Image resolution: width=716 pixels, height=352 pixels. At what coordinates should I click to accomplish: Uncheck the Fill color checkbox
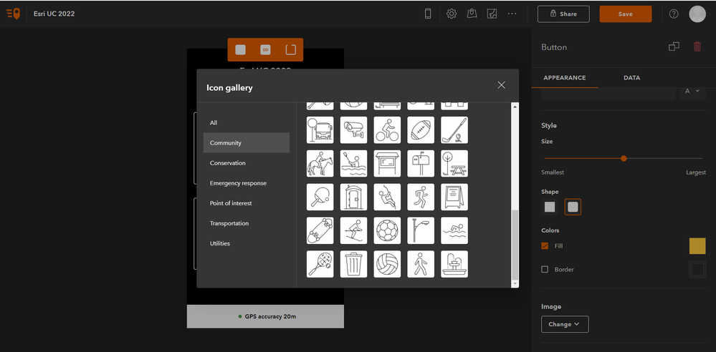(545, 246)
